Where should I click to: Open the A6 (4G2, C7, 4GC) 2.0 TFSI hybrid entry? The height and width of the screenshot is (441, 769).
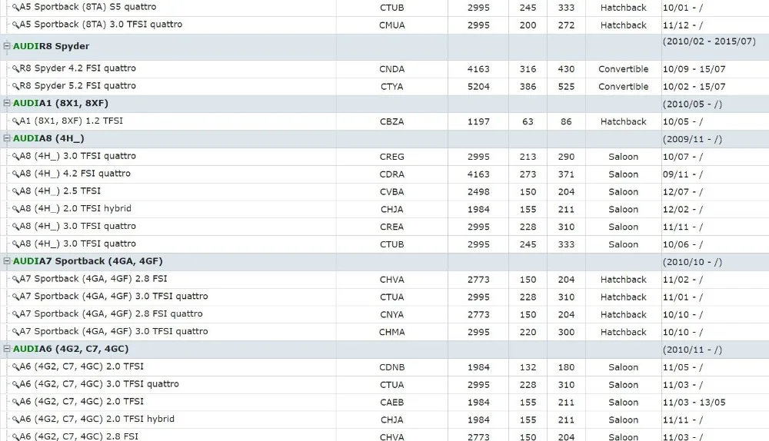(x=97, y=419)
